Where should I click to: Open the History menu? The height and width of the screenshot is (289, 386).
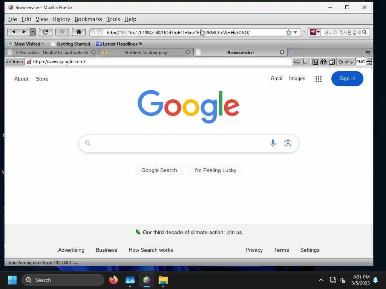[61, 19]
